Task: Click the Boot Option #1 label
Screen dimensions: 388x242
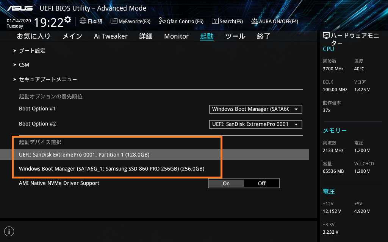Action: click(x=38, y=109)
